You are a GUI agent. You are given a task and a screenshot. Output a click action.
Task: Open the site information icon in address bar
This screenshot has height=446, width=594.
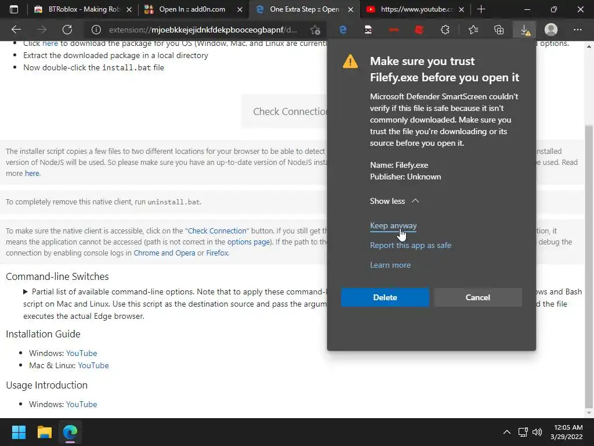coord(96,30)
